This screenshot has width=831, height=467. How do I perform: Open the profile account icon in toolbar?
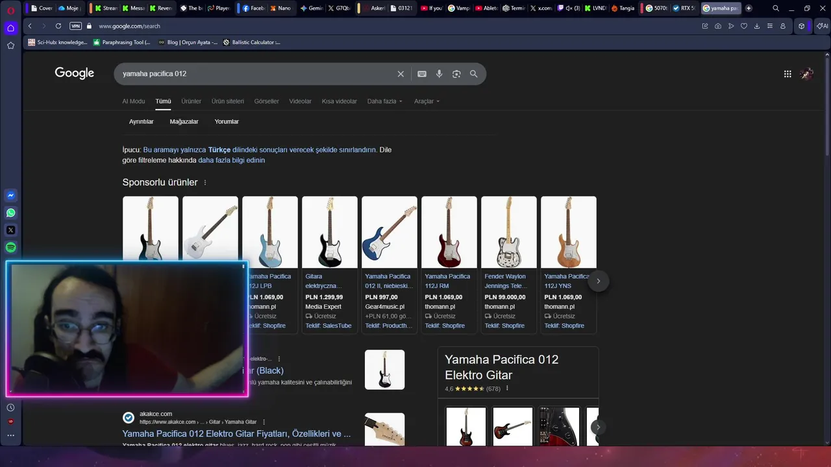783,26
